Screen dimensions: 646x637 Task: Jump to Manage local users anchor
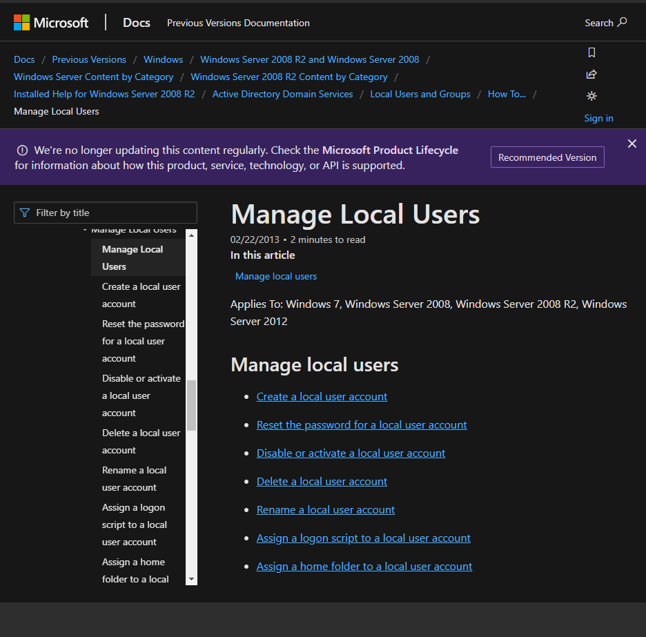(275, 276)
